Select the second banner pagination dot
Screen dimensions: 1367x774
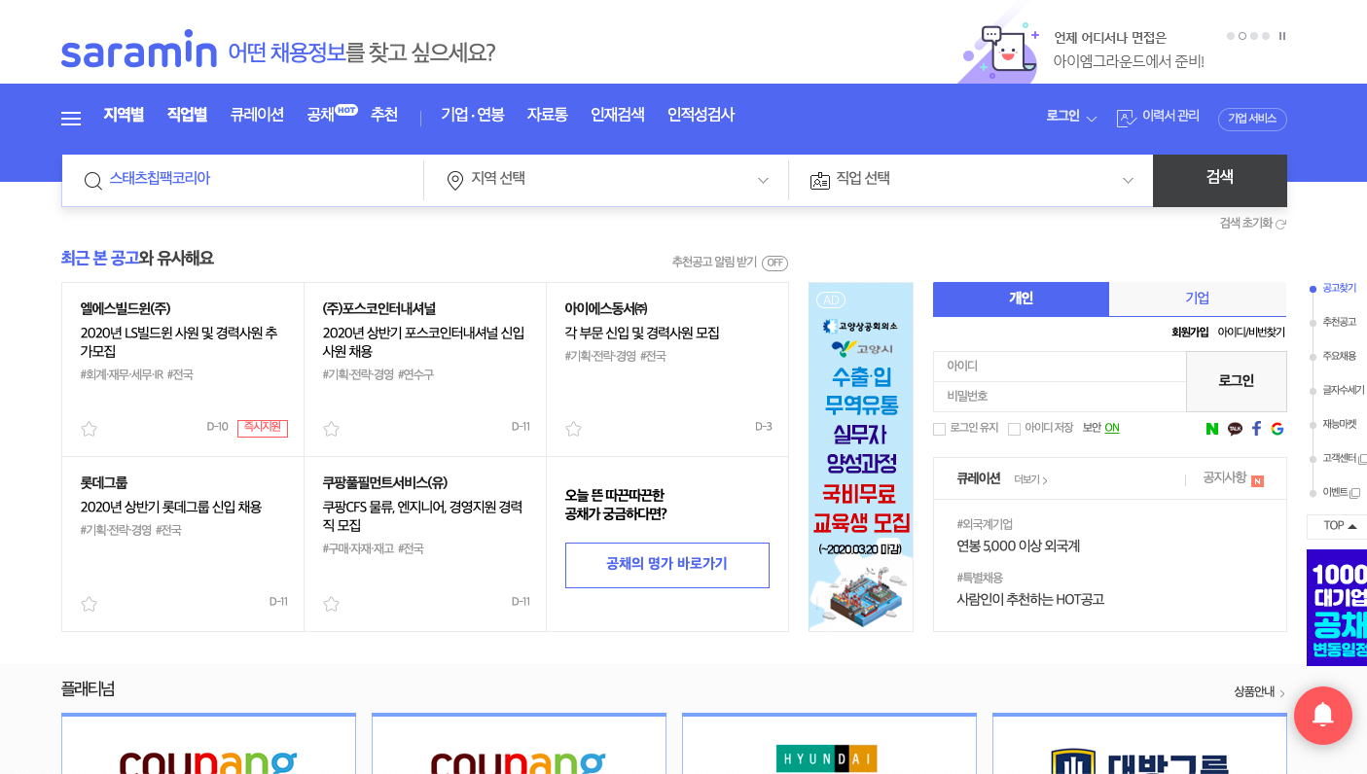point(1242,36)
